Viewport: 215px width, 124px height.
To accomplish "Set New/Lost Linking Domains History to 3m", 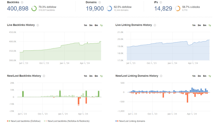I will (199, 76).
